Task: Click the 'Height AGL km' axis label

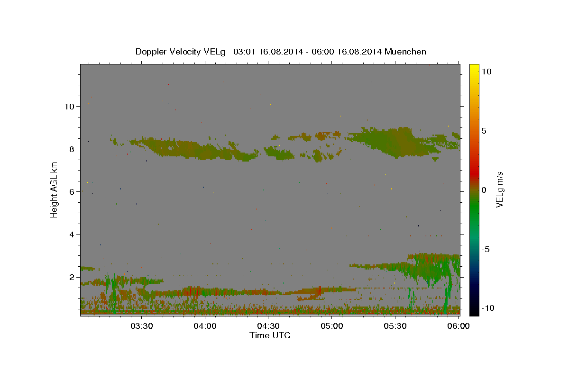Action: tap(55, 189)
